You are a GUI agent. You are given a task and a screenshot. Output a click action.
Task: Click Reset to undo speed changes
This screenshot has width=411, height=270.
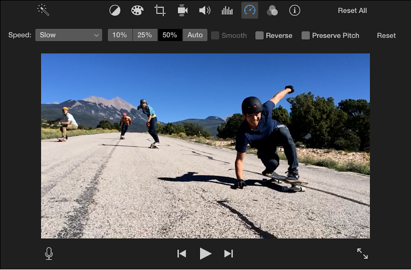click(x=386, y=35)
